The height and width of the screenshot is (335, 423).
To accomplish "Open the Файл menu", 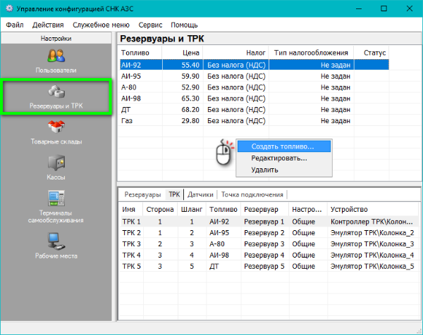I will [15, 25].
